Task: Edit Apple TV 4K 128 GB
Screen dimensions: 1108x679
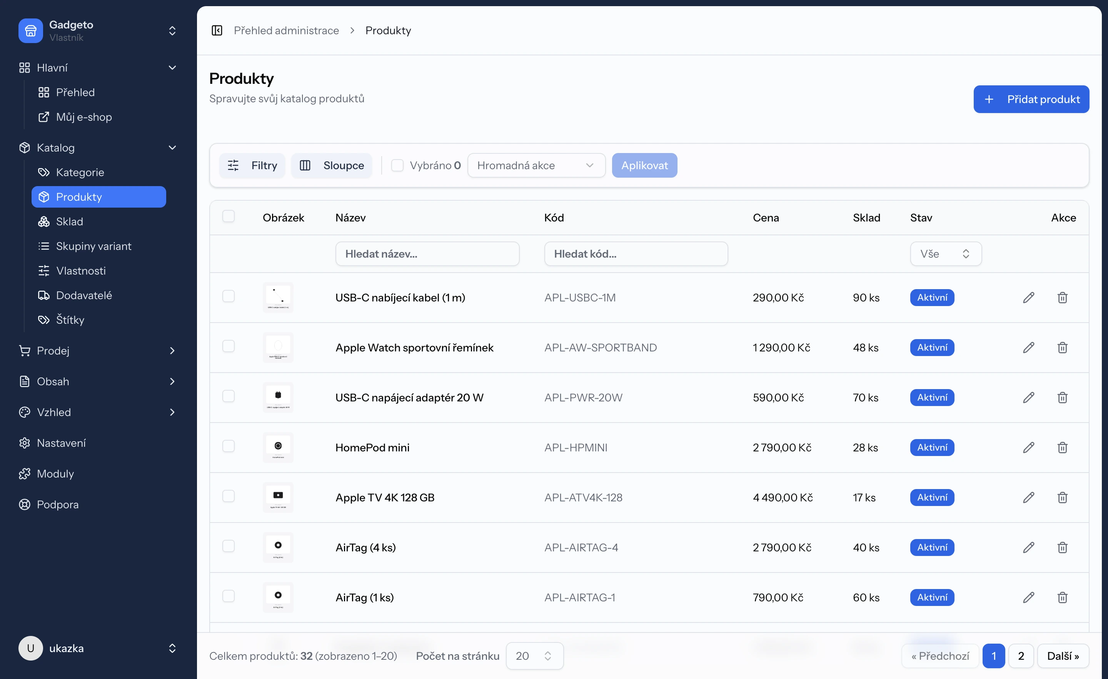Action: 1028,498
